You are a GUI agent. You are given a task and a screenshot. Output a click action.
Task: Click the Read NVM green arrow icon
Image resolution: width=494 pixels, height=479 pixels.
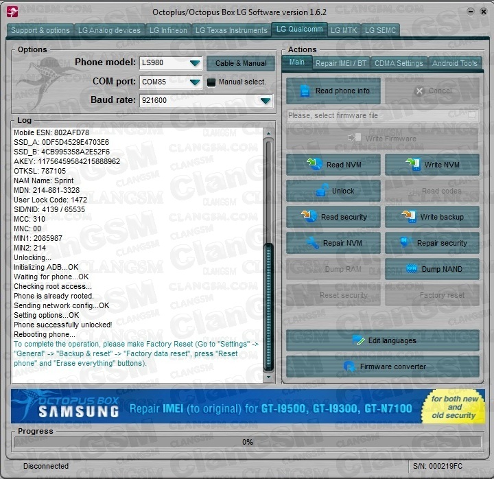(314, 164)
